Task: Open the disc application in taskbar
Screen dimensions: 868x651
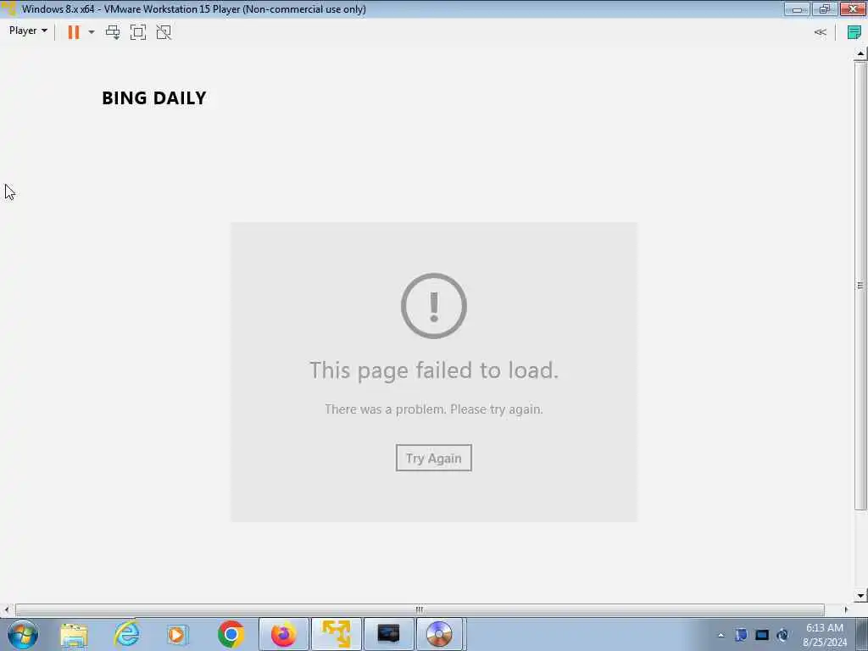Action: [x=439, y=634]
